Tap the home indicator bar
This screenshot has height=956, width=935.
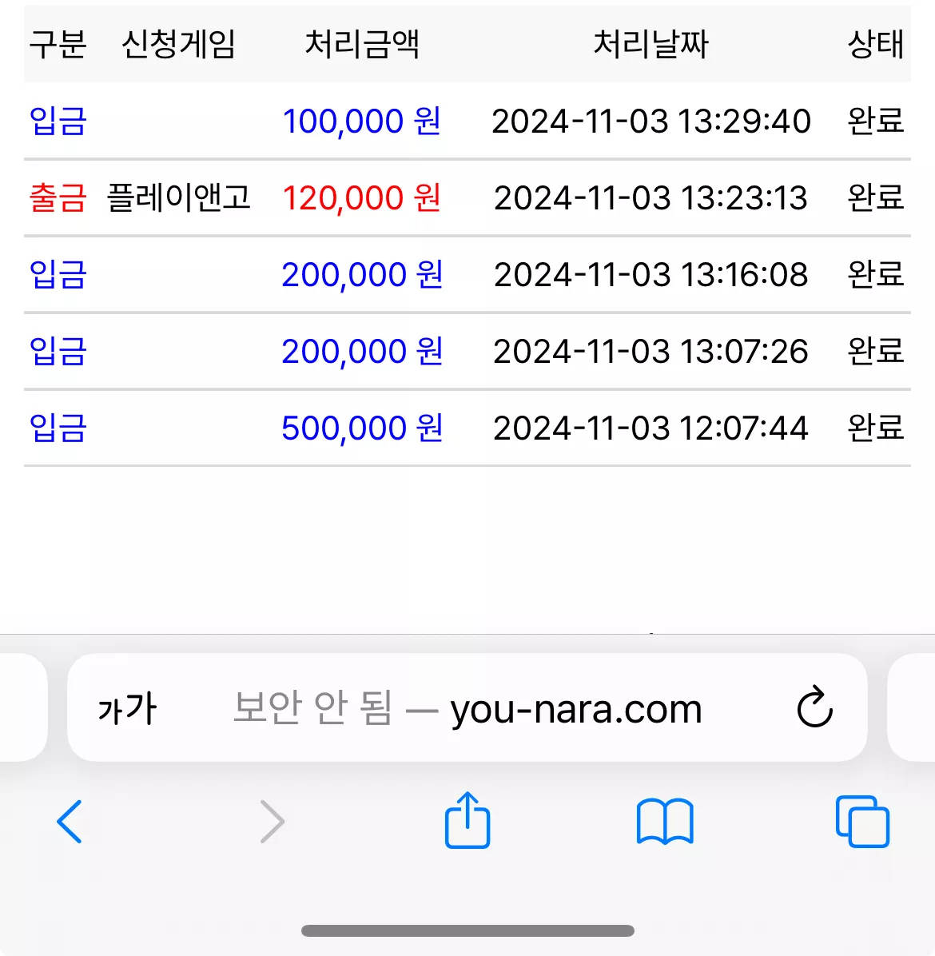click(467, 930)
